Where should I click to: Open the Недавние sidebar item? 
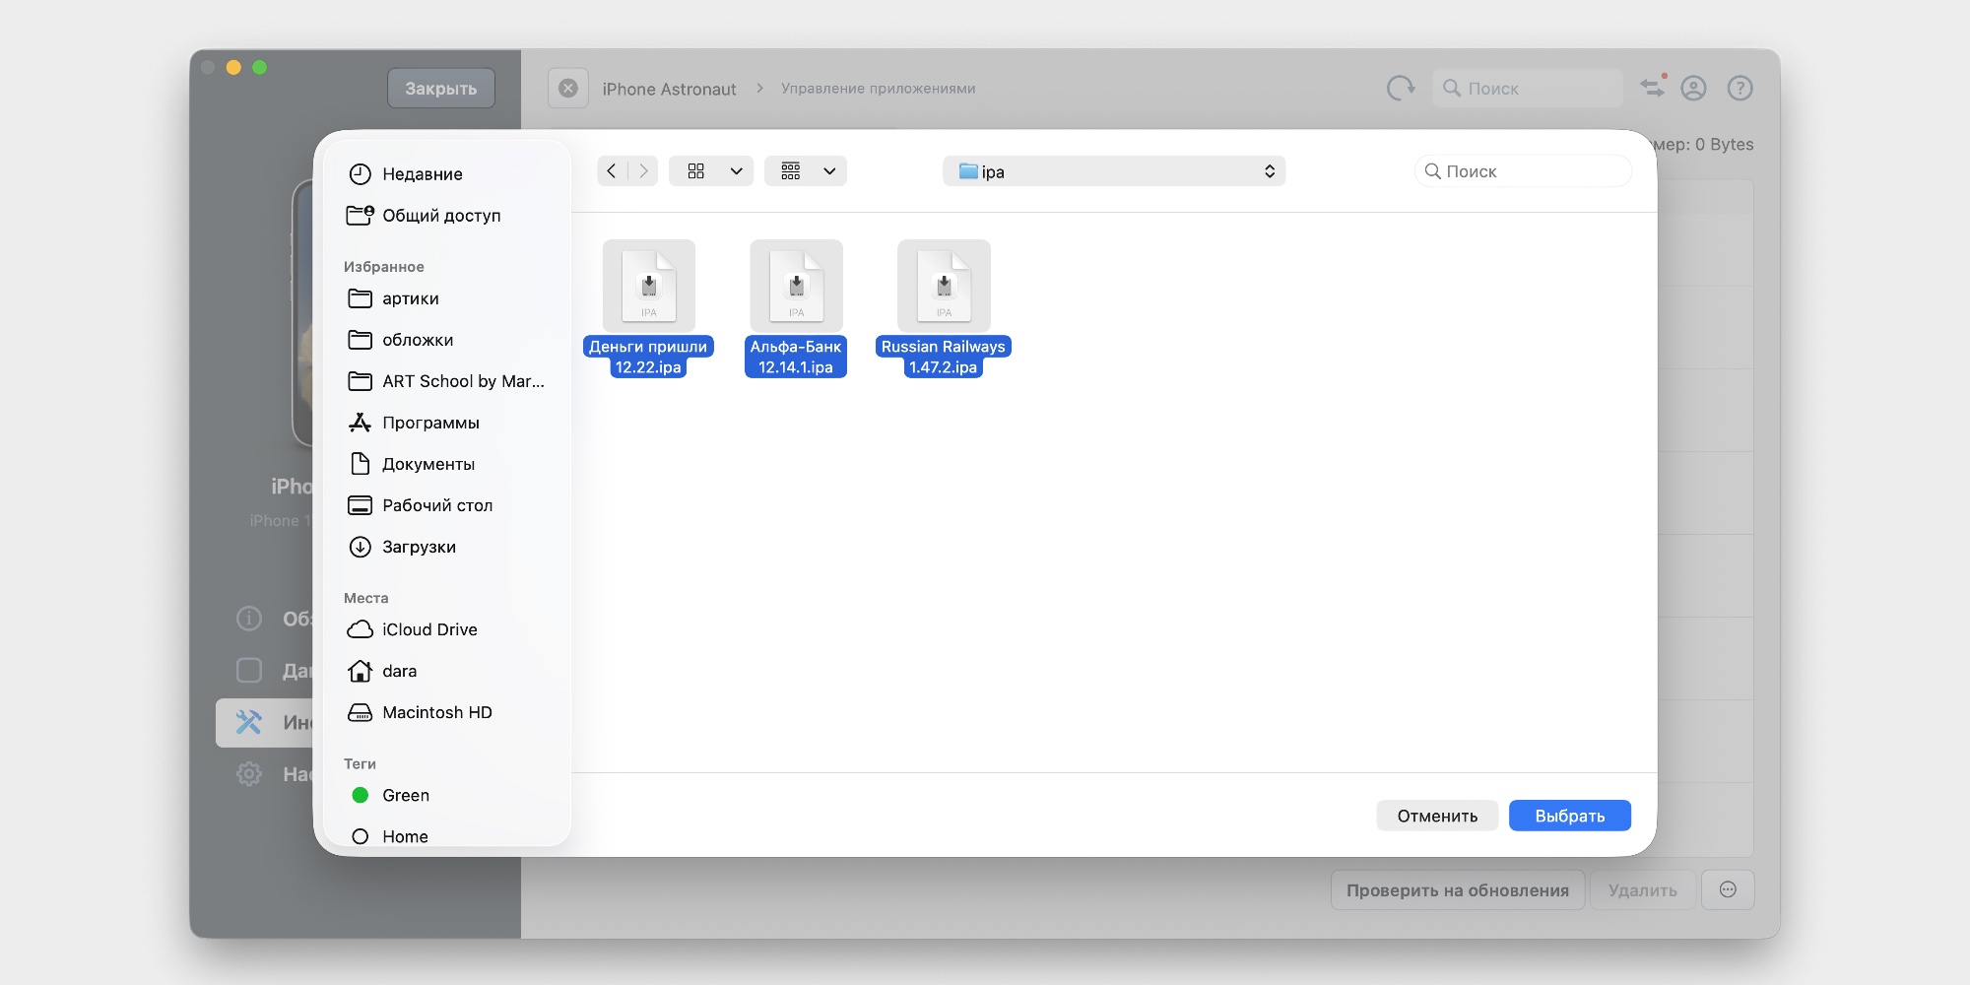(x=422, y=174)
